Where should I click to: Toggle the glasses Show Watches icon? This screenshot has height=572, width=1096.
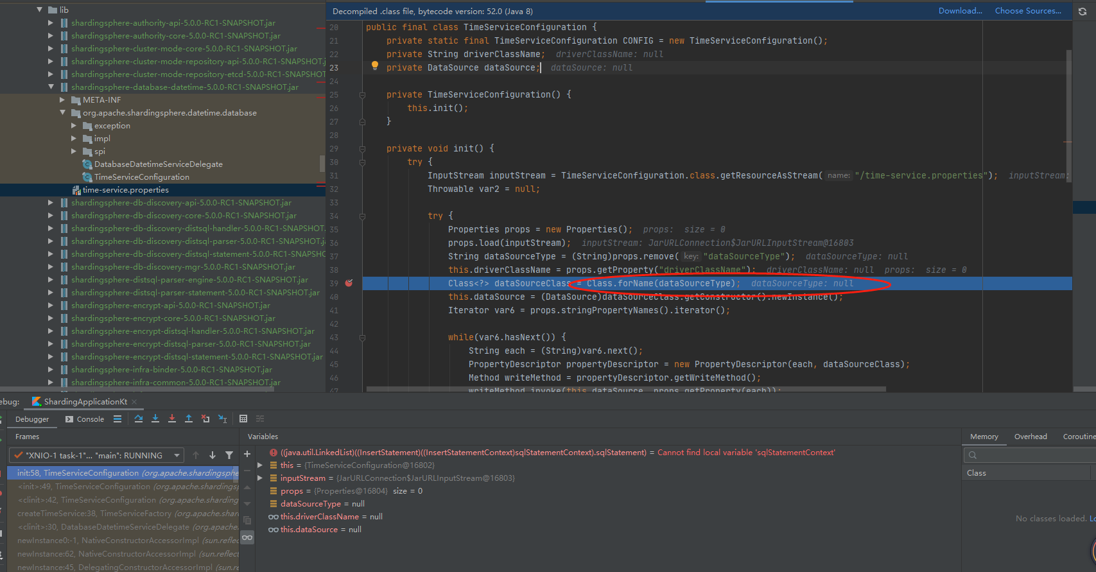pos(247,537)
